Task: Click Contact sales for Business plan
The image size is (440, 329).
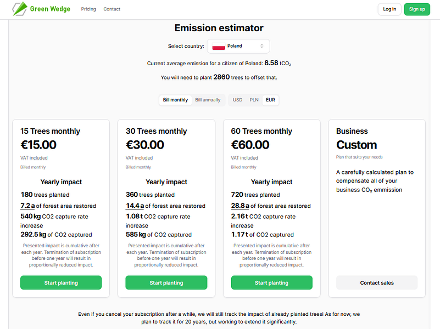Action: pos(377,283)
